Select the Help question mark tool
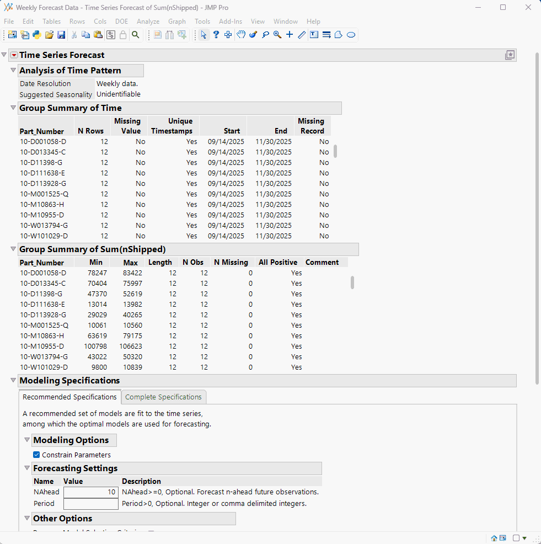Screen dimensions: 541x544 click(x=216, y=35)
